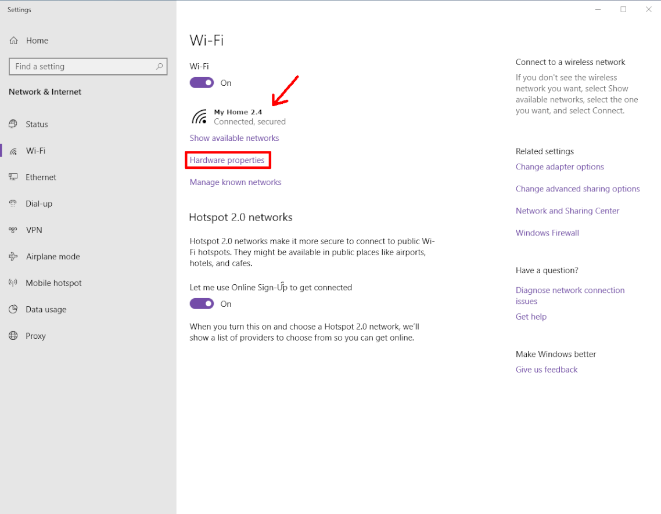Click the Status globe icon
This screenshot has width=661, height=514.
(x=13, y=124)
